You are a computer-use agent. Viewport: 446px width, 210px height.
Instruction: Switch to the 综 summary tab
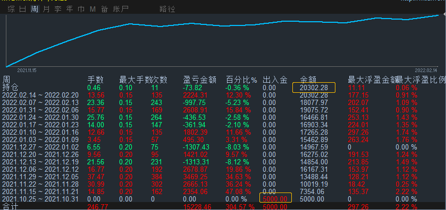(11, 9)
